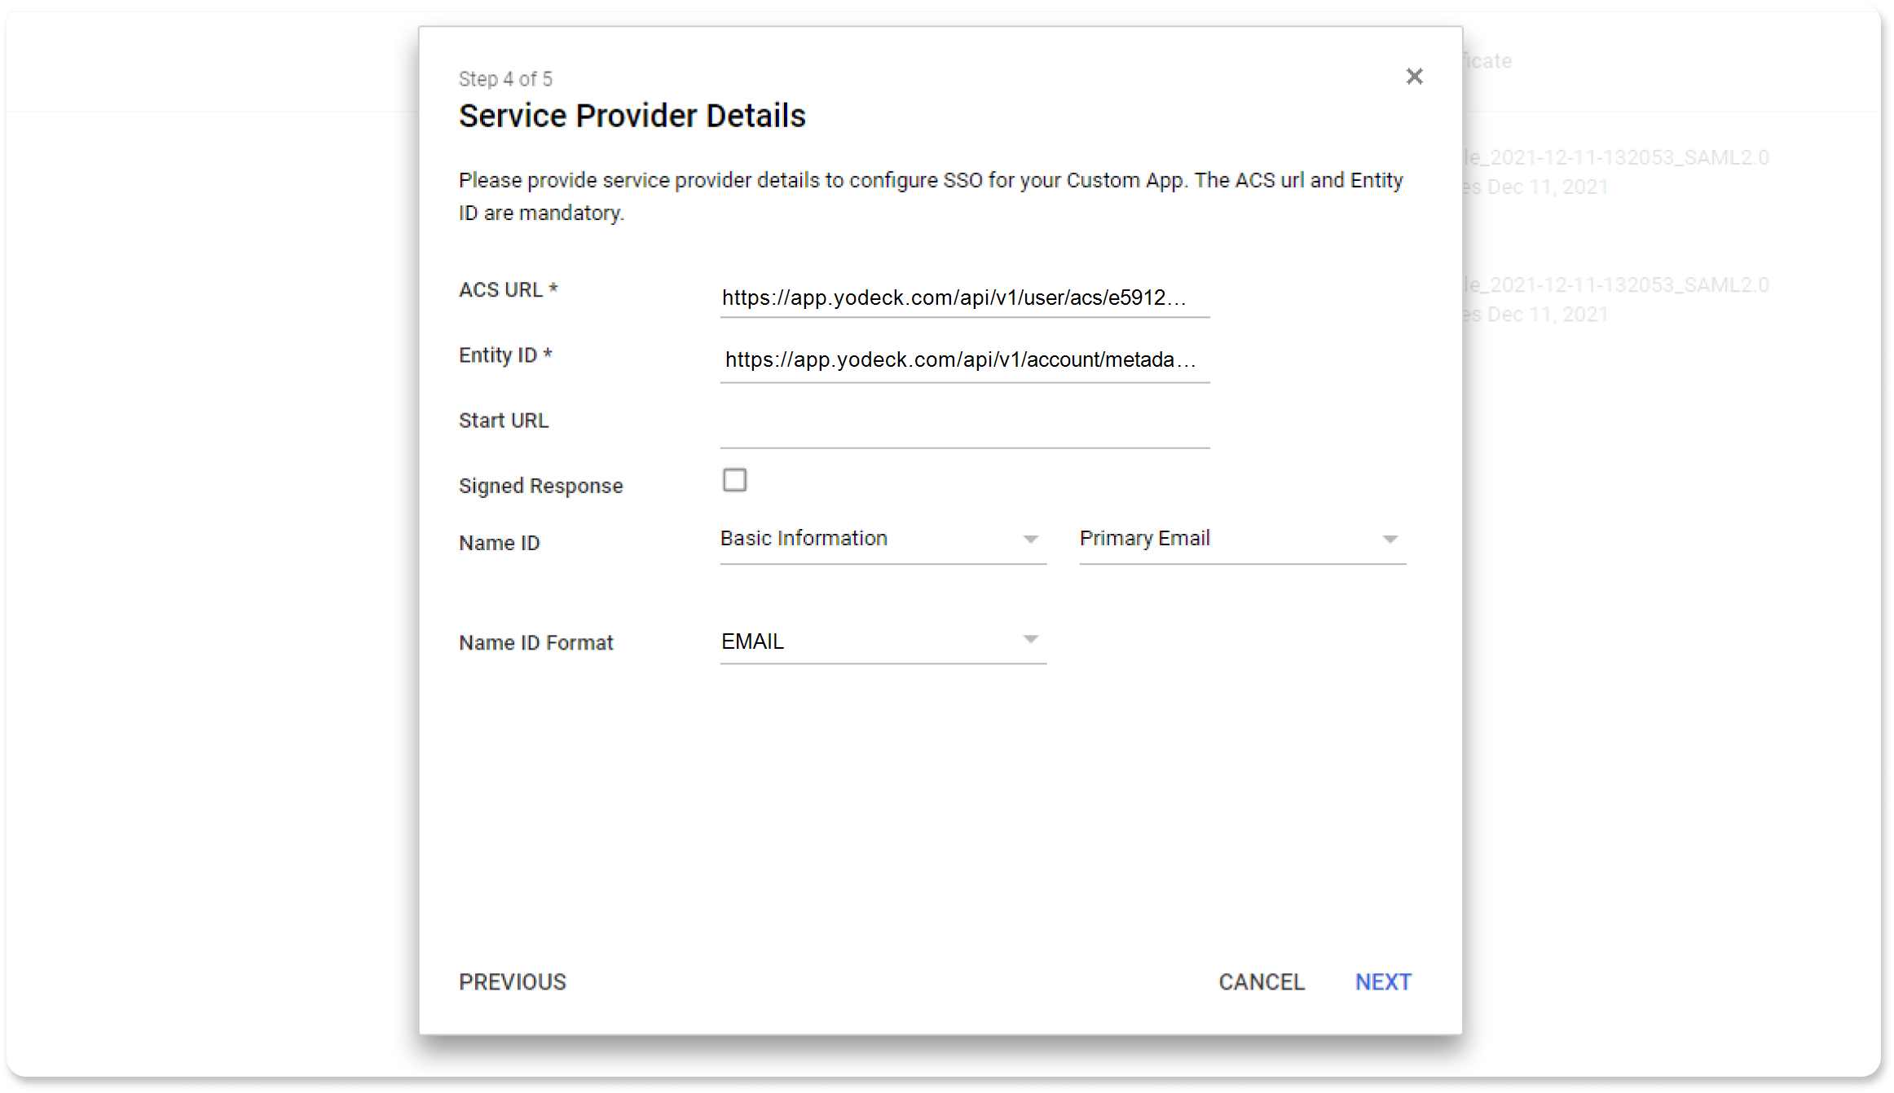
Task: Select the empty Start URL field
Action: tap(964, 427)
